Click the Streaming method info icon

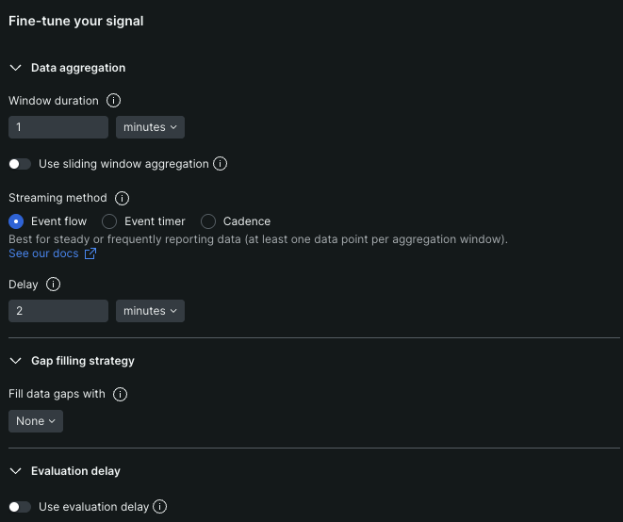122,199
